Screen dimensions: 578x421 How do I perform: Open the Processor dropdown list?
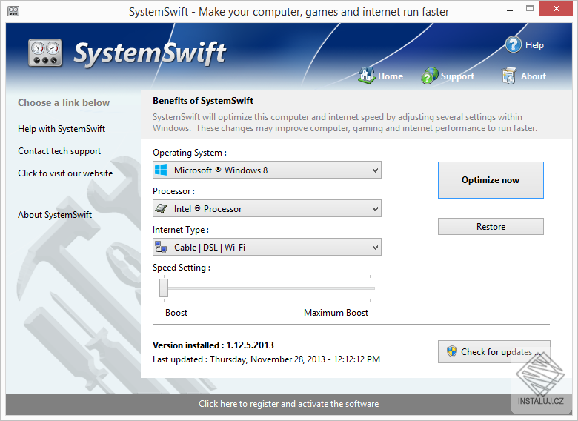click(x=374, y=209)
